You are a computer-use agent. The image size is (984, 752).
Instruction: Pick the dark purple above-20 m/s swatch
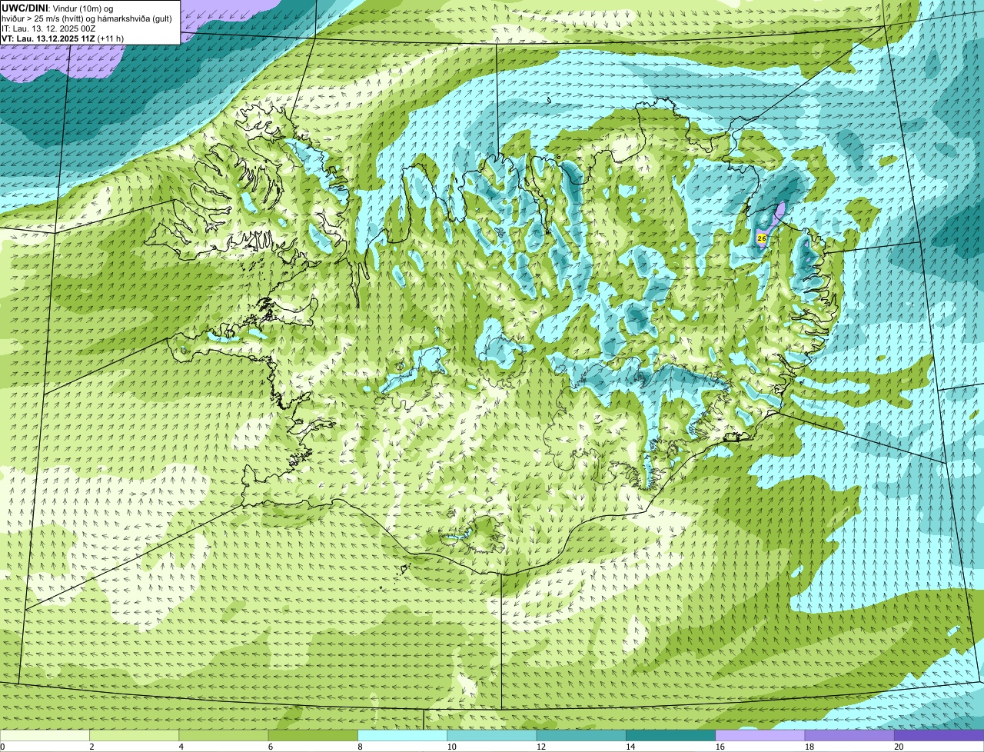coord(939,735)
